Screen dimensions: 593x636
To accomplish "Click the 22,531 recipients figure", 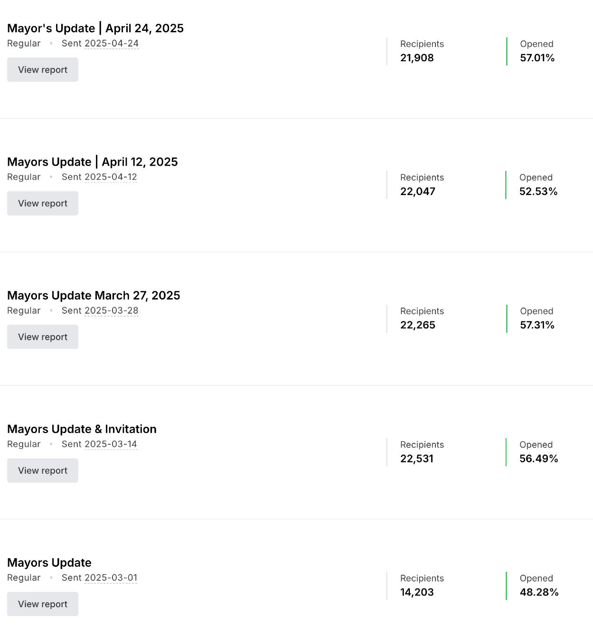I will (x=417, y=459).
